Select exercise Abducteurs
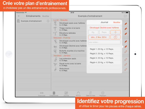The height and width of the screenshot is (109, 145). [x=70, y=70]
